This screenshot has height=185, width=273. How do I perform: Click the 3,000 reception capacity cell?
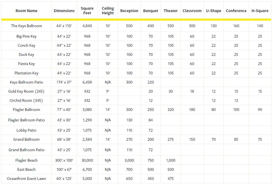tap(129, 160)
